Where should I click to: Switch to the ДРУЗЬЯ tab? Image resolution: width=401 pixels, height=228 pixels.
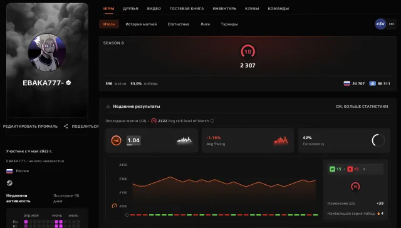[130, 8]
